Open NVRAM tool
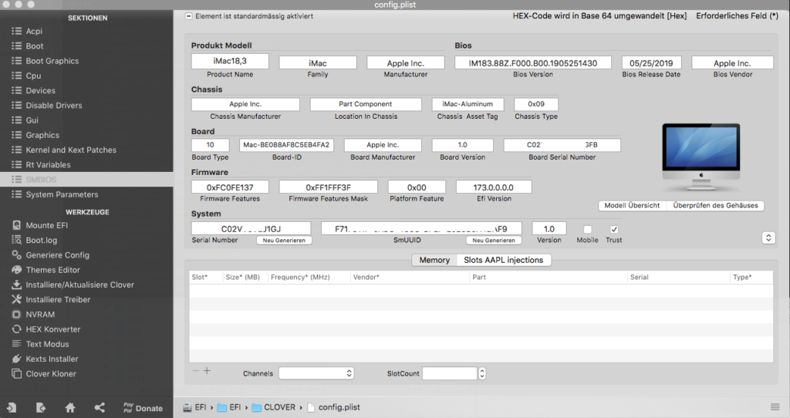This screenshot has width=790, height=418. (x=86, y=314)
